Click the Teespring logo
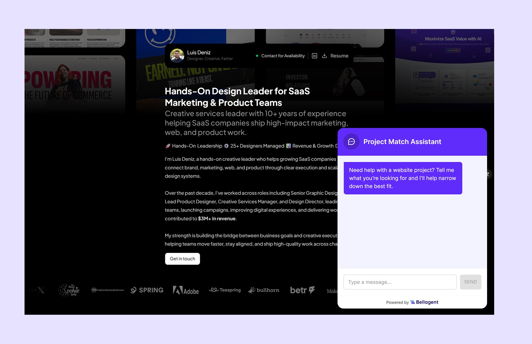The height and width of the screenshot is (344, 532). pyautogui.click(x=225, y=290)
